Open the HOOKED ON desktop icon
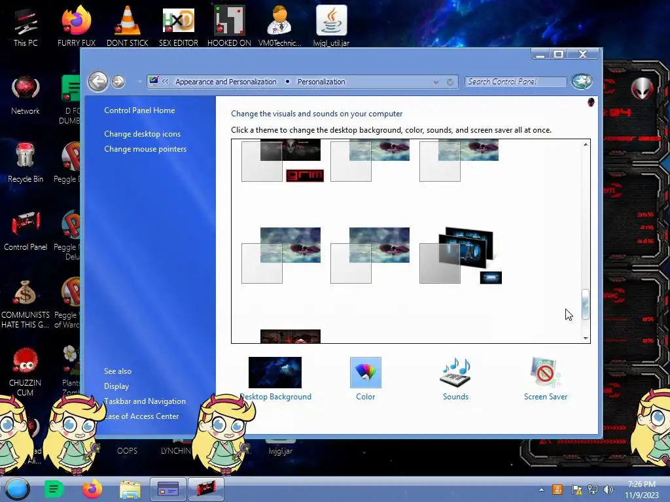Screen dimensions: 670x502 point(230,26)
